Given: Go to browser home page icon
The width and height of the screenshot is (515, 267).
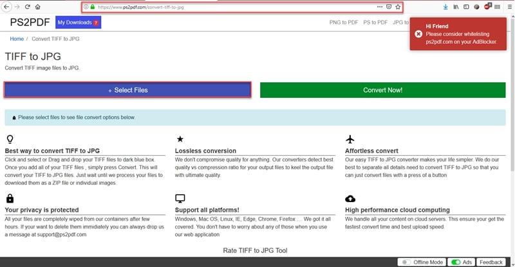Looking at the screenshot, I should click(37, 6).
